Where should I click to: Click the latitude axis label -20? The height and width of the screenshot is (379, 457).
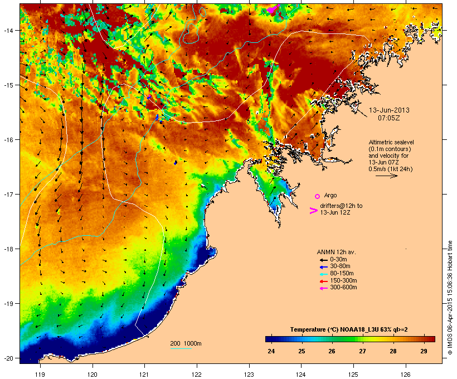click(x=8, y=358)
